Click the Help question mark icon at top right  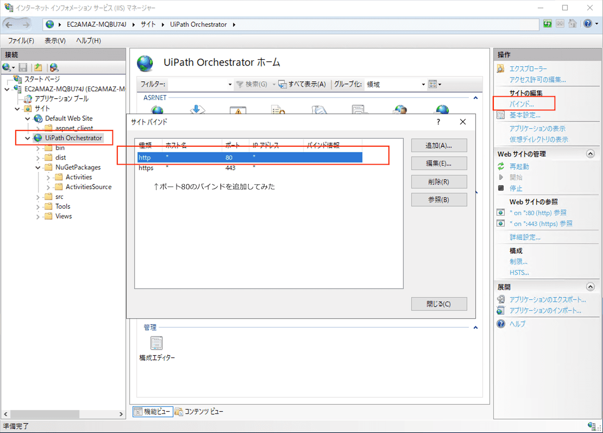point(588,24)
